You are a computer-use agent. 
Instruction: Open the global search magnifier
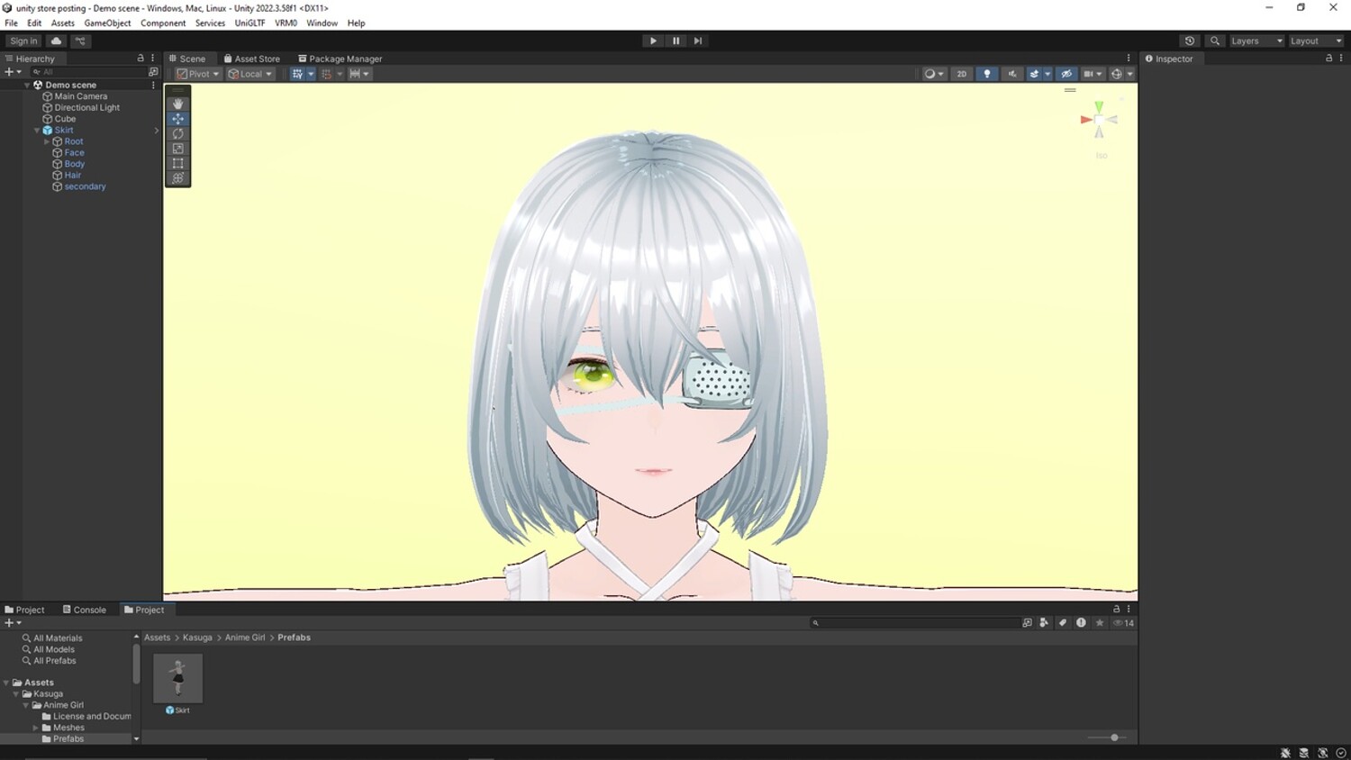pos(1215,41)
